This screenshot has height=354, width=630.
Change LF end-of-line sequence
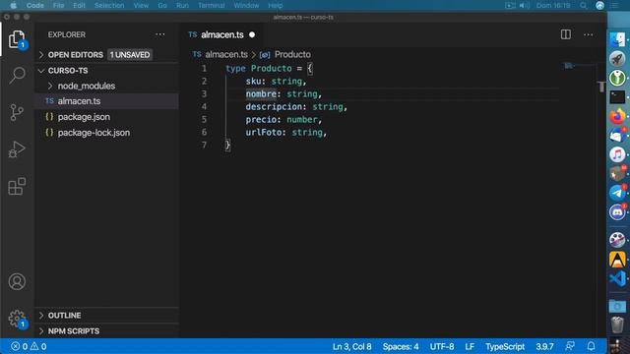470,346
